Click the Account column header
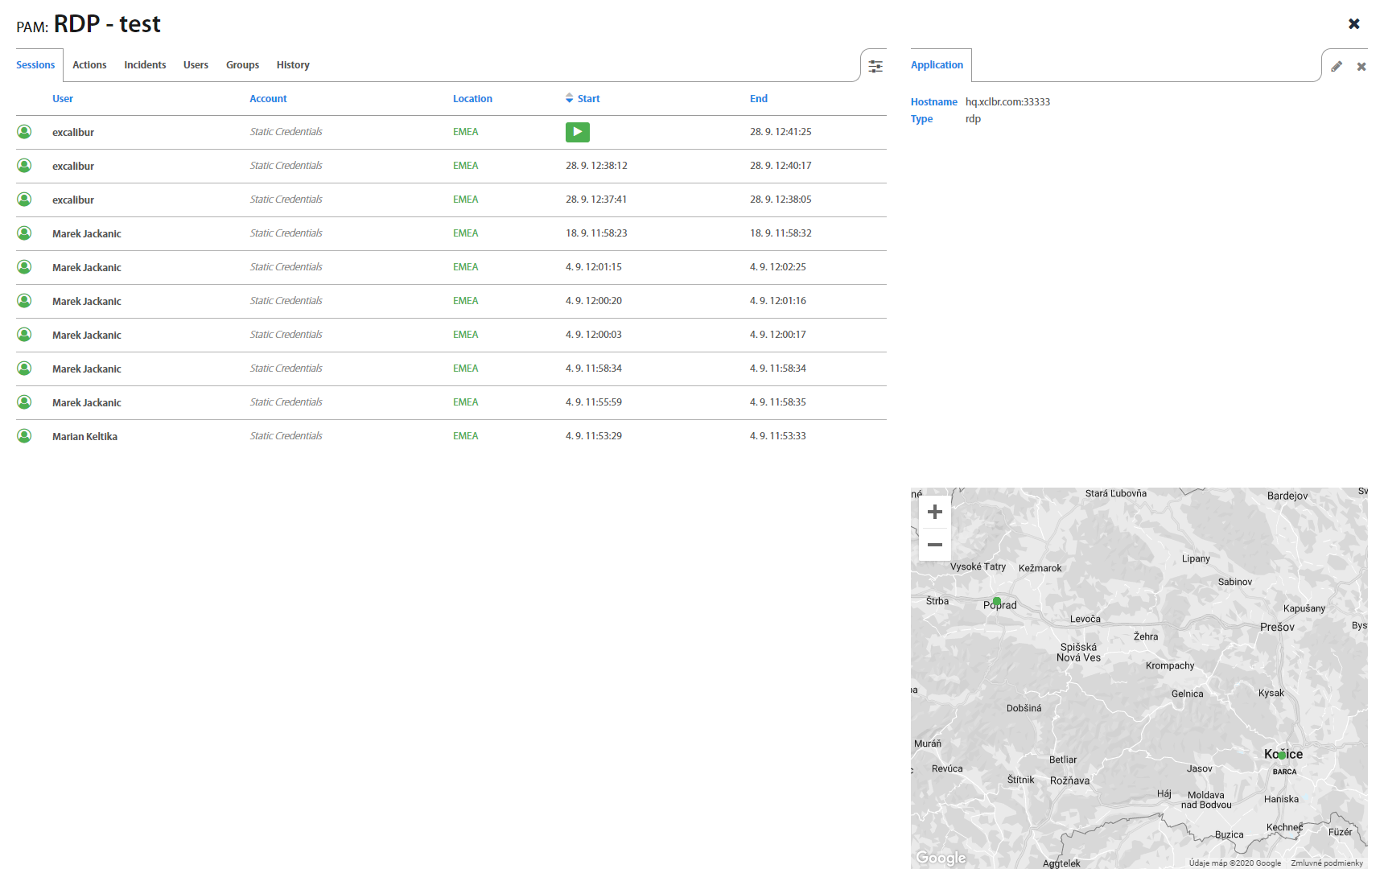 pyautogui.click(x=268, y=99)
